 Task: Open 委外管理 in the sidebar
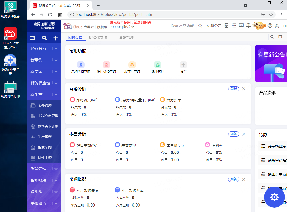click(44, 106)
